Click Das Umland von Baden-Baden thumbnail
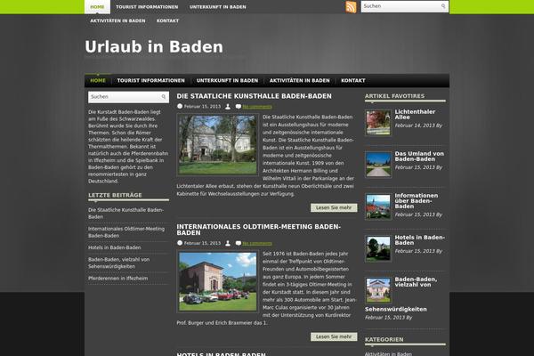The height and width of the screenshot is (356, 534). click(x=378, y=165)
